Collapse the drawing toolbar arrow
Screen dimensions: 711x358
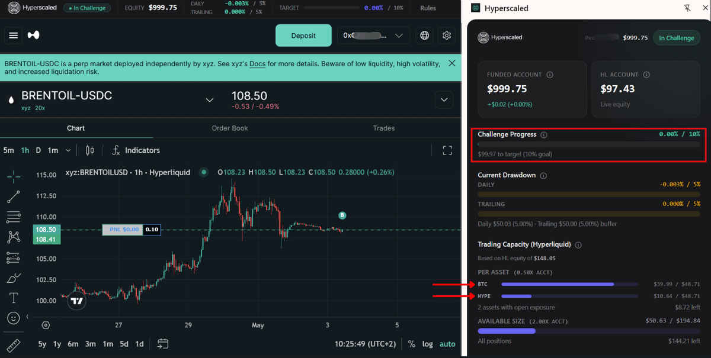coord(27,317)
